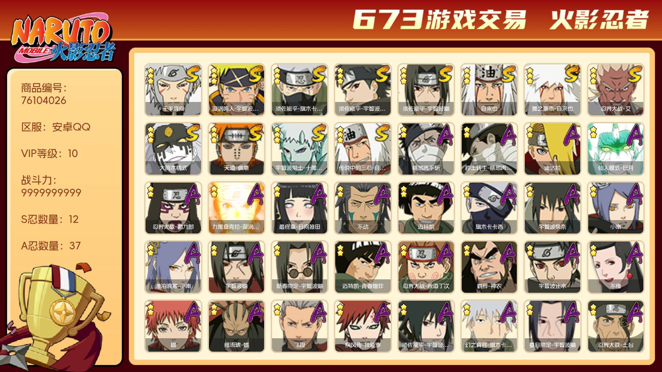This screenshot has width=662, height=372.
Task: Open the 迈特凯 A-rank portrait
Action: click(426, 208)
